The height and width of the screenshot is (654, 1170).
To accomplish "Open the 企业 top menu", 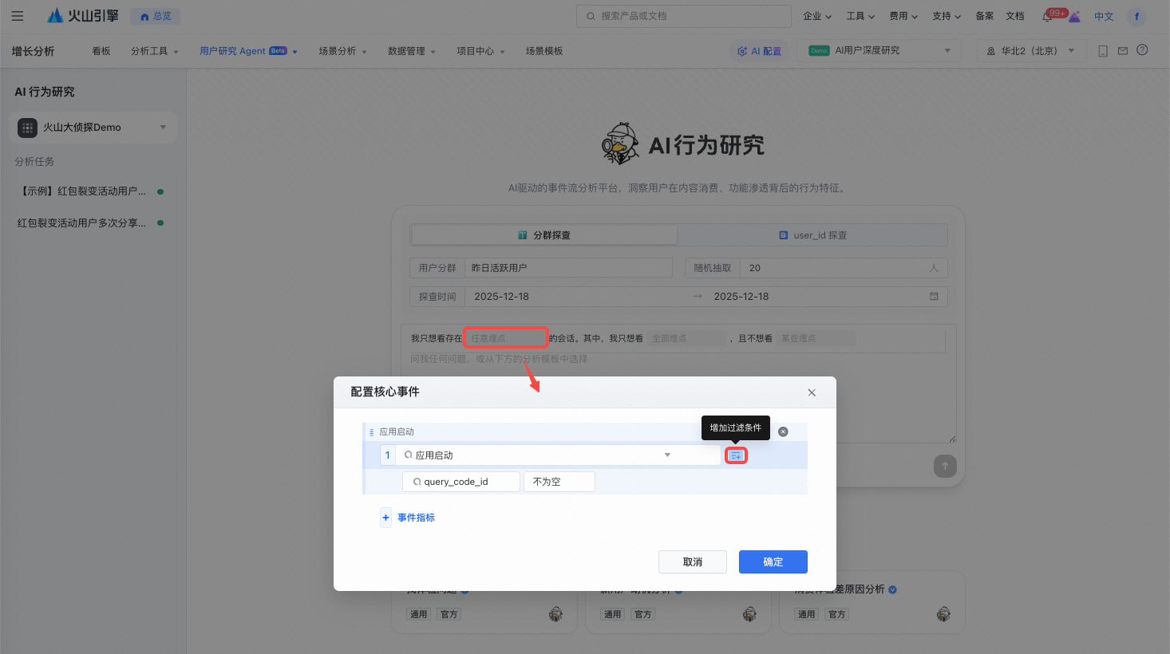I will 817,16.
